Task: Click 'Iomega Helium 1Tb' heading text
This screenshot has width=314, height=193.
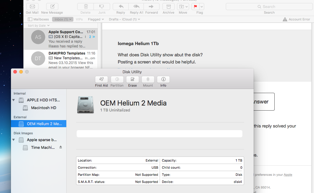Action: pyautogui.click(x=138, y=44)
